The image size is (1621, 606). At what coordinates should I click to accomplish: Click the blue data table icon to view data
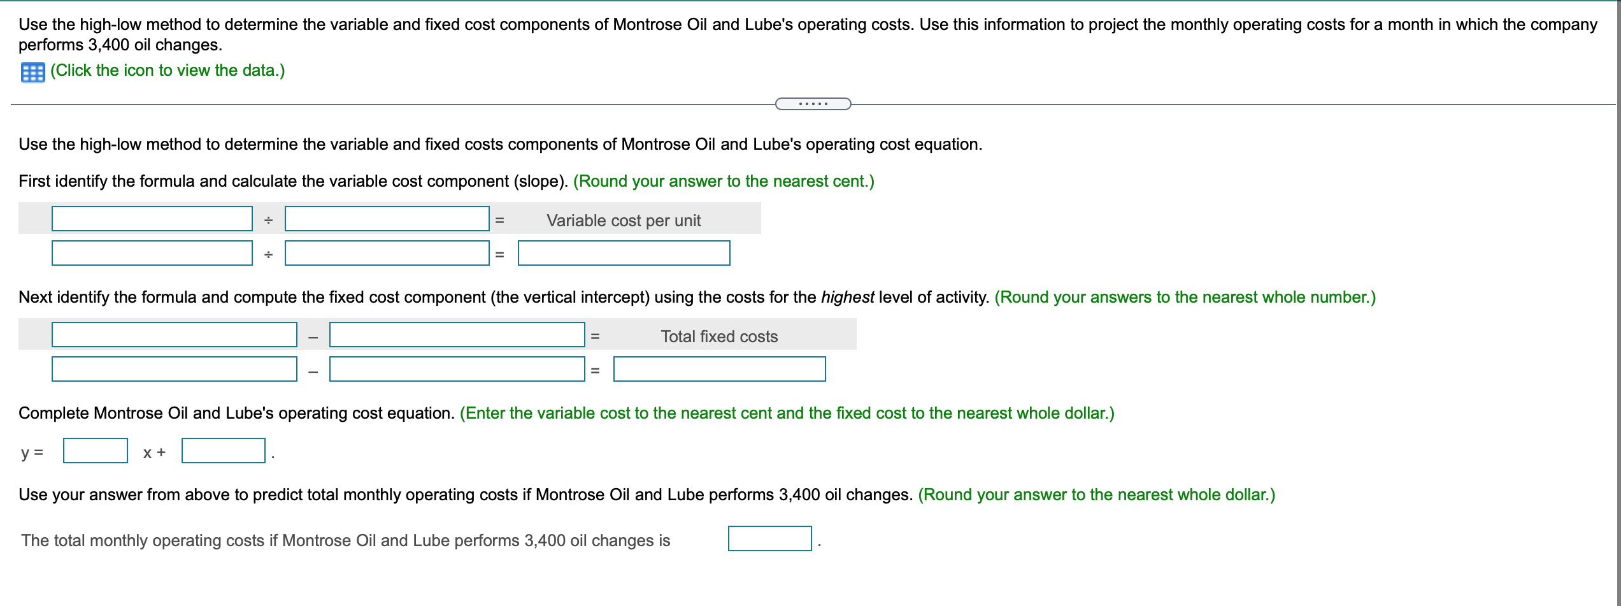32,72
